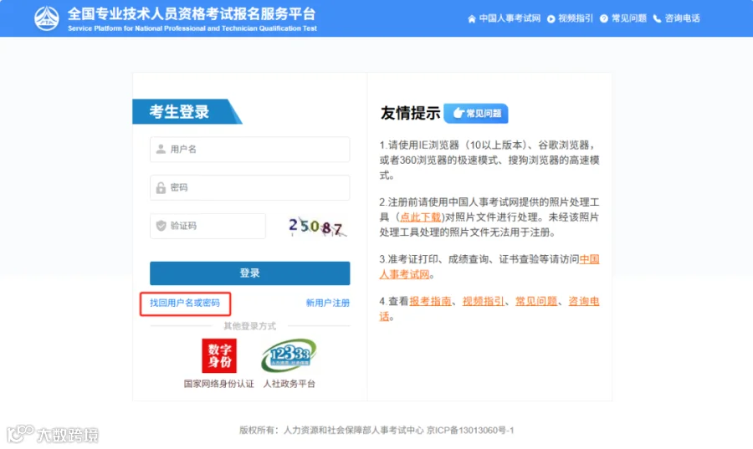Click platform title 全国专业技术人员资格考试报名服务平台

tap(192, 13)
